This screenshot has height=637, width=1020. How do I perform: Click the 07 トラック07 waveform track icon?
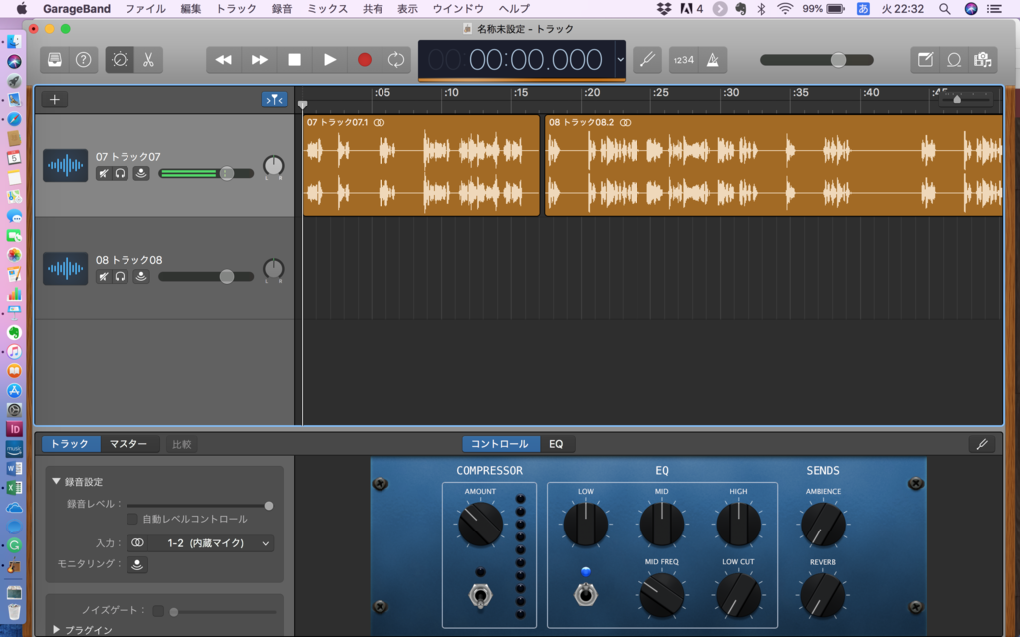pos(65,165)
